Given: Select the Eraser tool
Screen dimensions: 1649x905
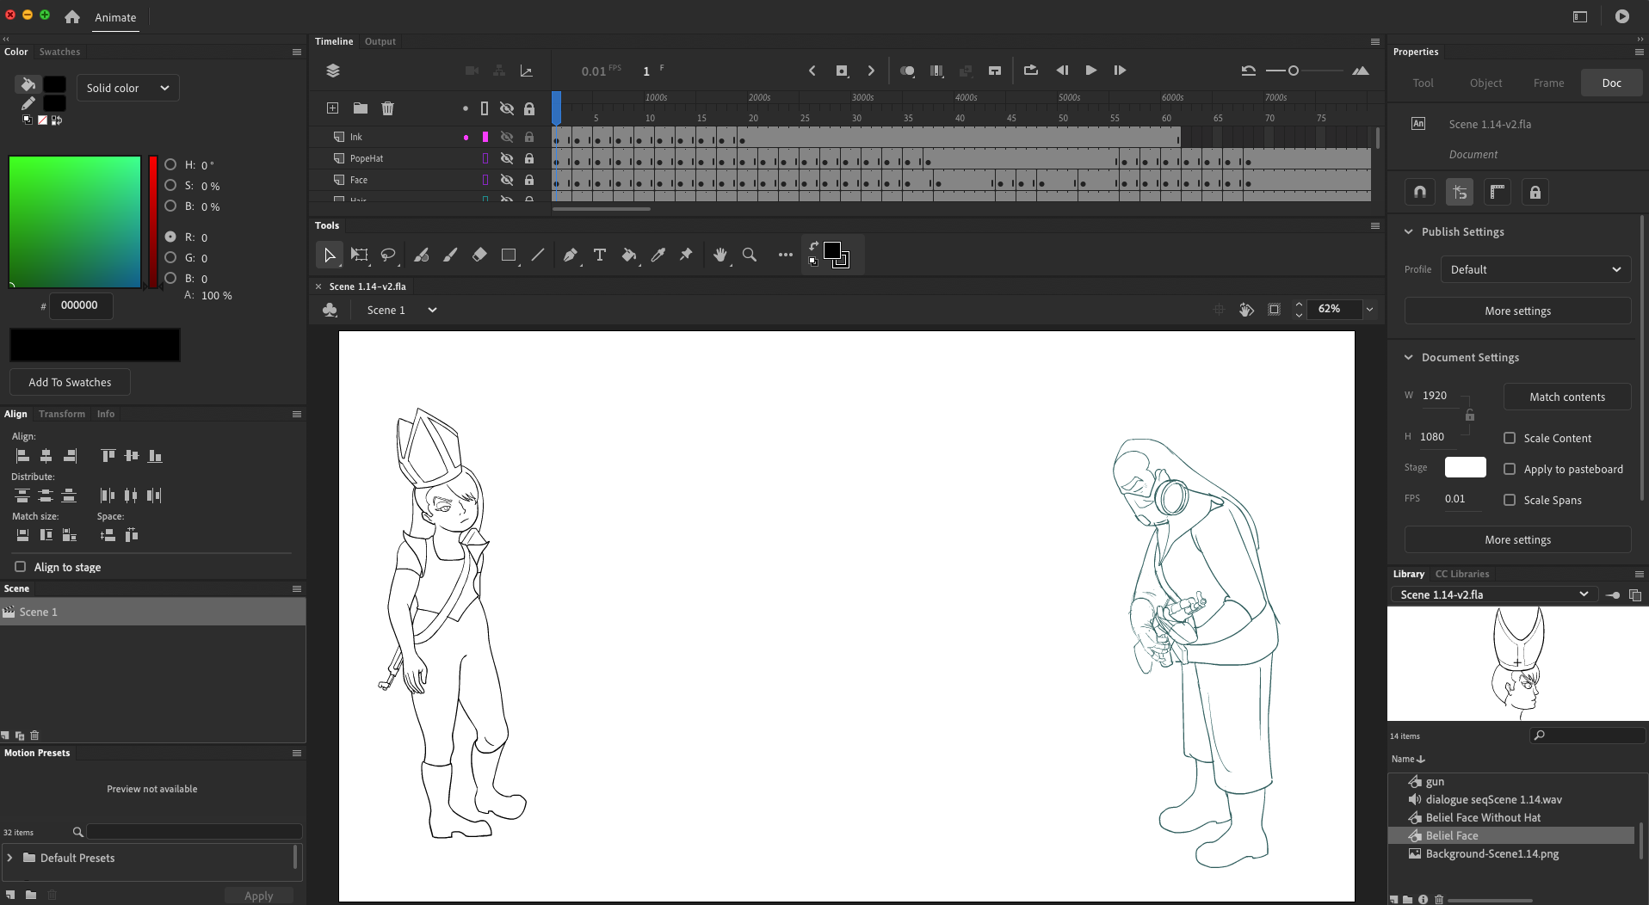Looking at the screenshot, I should (479, 255).
